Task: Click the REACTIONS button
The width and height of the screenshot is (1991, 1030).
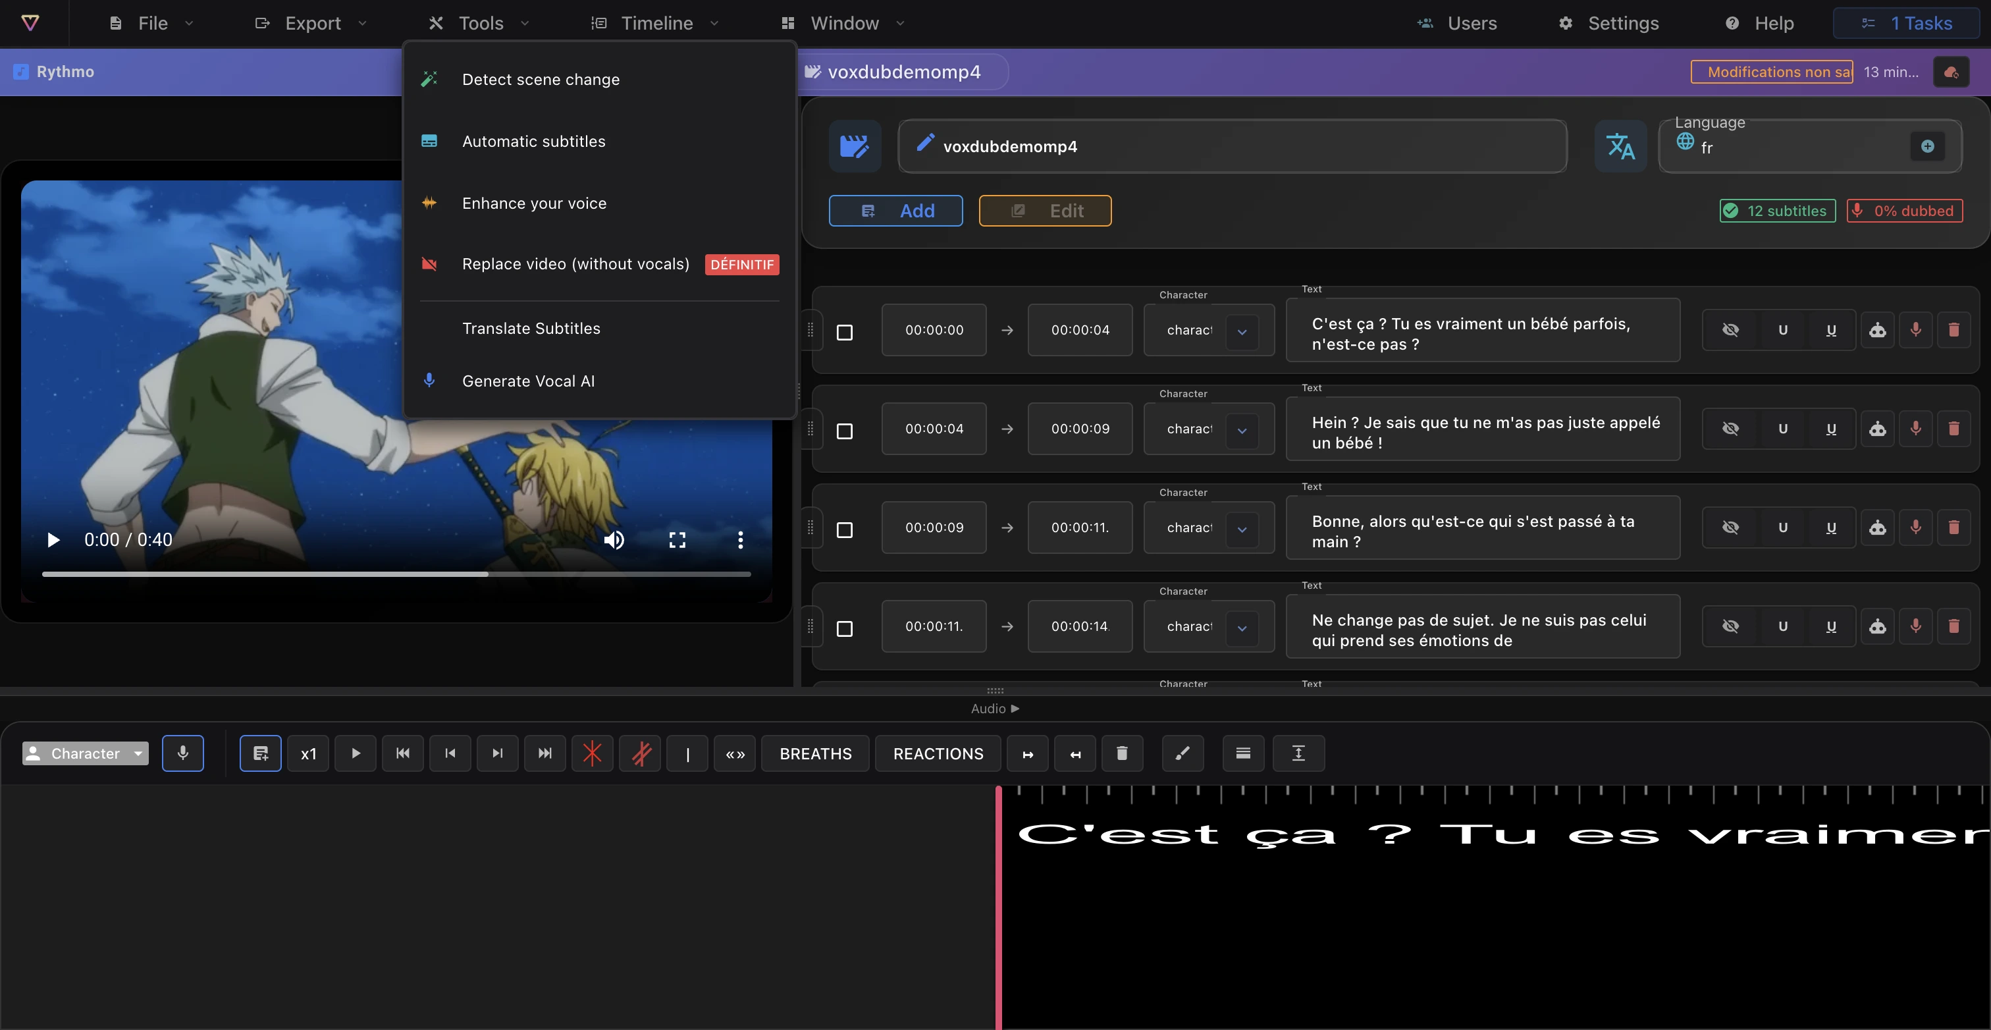Action: tap(938, 753)
